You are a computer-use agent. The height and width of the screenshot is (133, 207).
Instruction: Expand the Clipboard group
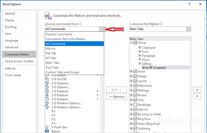140,47
